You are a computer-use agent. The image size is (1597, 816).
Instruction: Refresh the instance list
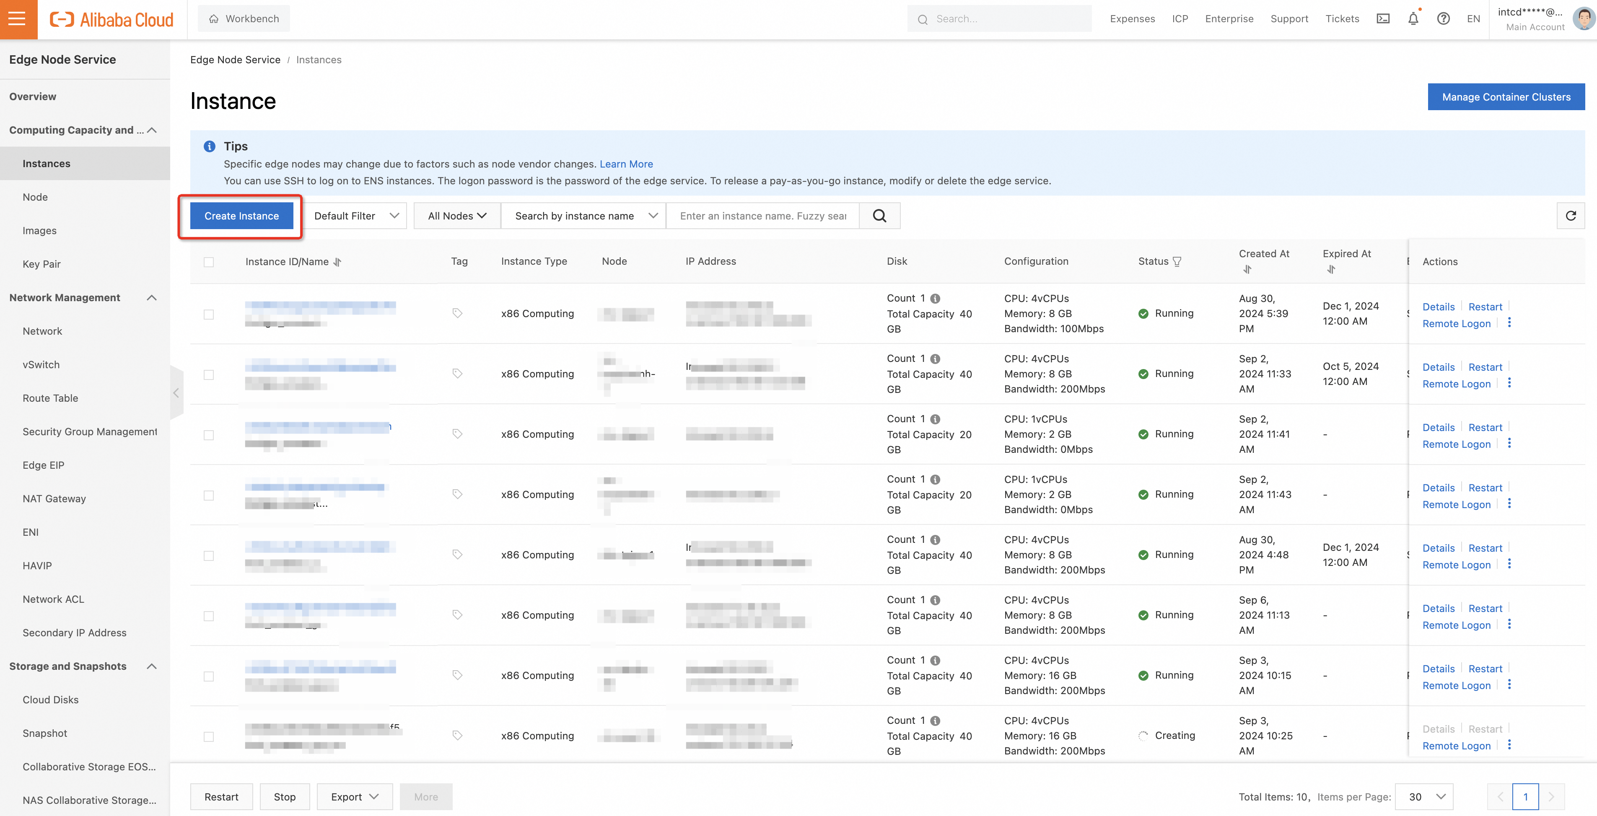[x=1570, y=216]
